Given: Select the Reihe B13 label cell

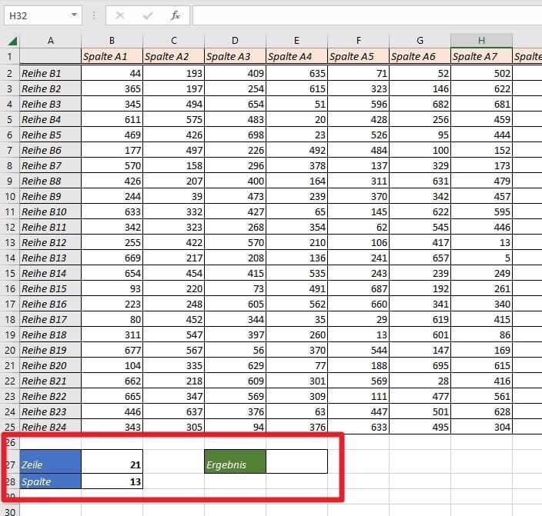Looking at the screenshot, I should [x=51, y=258].
